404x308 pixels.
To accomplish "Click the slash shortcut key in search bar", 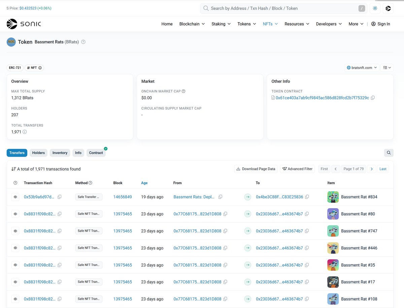I will click(x=362, y=8).
